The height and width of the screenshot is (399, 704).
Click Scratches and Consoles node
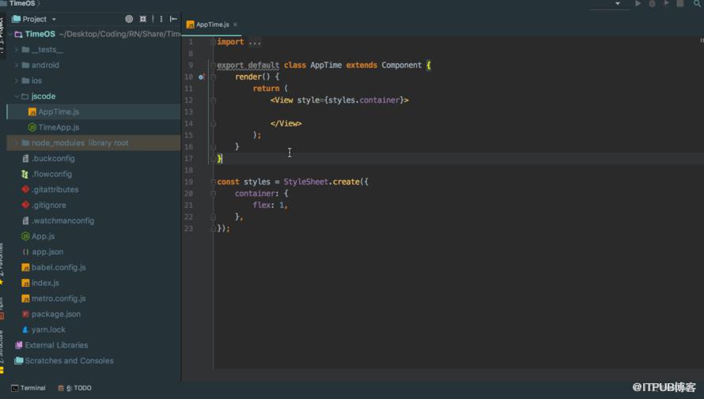[69, 360]
